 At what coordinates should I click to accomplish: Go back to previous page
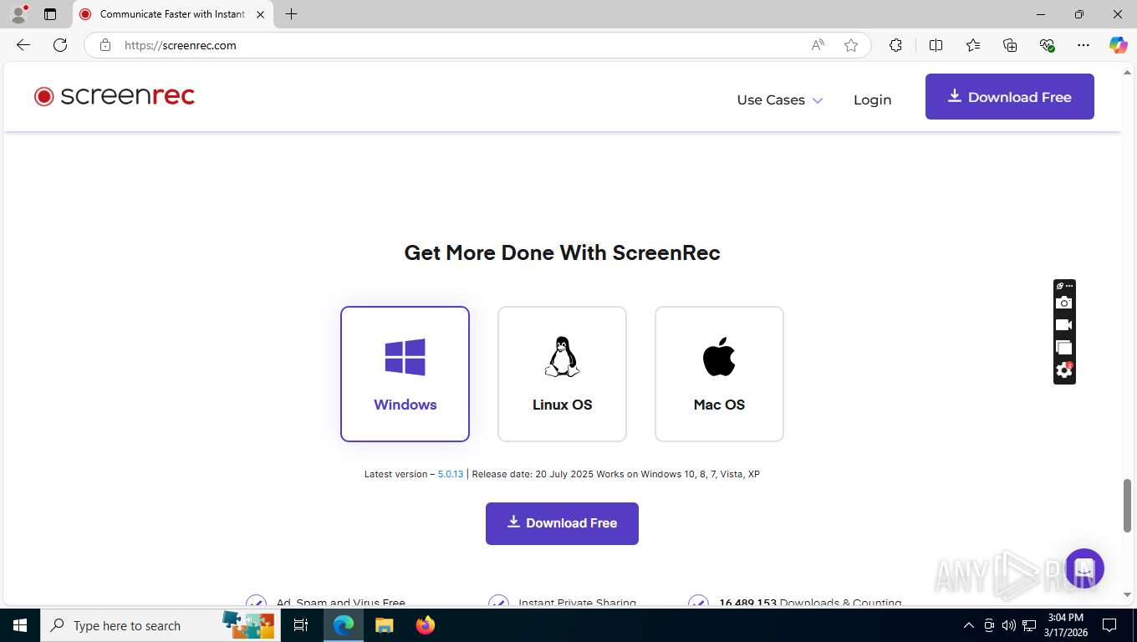click(x=23, y=45)
